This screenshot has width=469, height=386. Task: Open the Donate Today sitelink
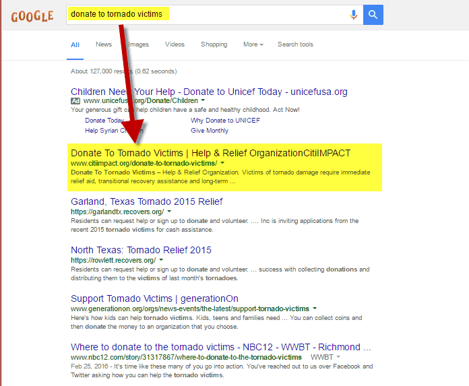click(x=104, y=120)
